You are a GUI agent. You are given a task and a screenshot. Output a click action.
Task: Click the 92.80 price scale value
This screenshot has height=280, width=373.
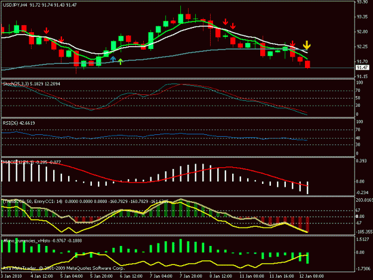tap(362, 32)
